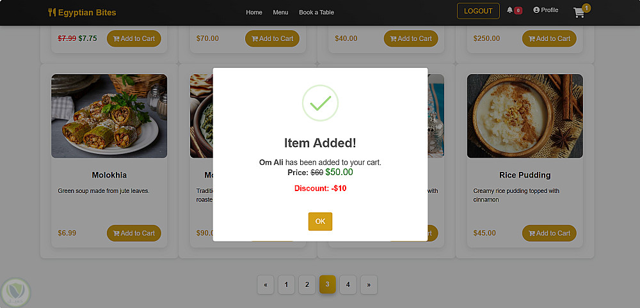Open the Menu navigation link
Image resolution: width=640 pixels, height=308 pixels.
[280, 12]
